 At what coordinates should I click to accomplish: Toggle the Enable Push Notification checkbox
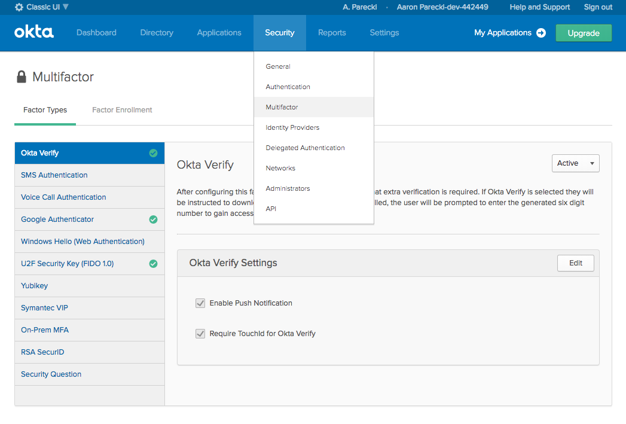(x=200, y=303)
